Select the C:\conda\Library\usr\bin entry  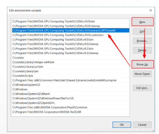[71, 67]
